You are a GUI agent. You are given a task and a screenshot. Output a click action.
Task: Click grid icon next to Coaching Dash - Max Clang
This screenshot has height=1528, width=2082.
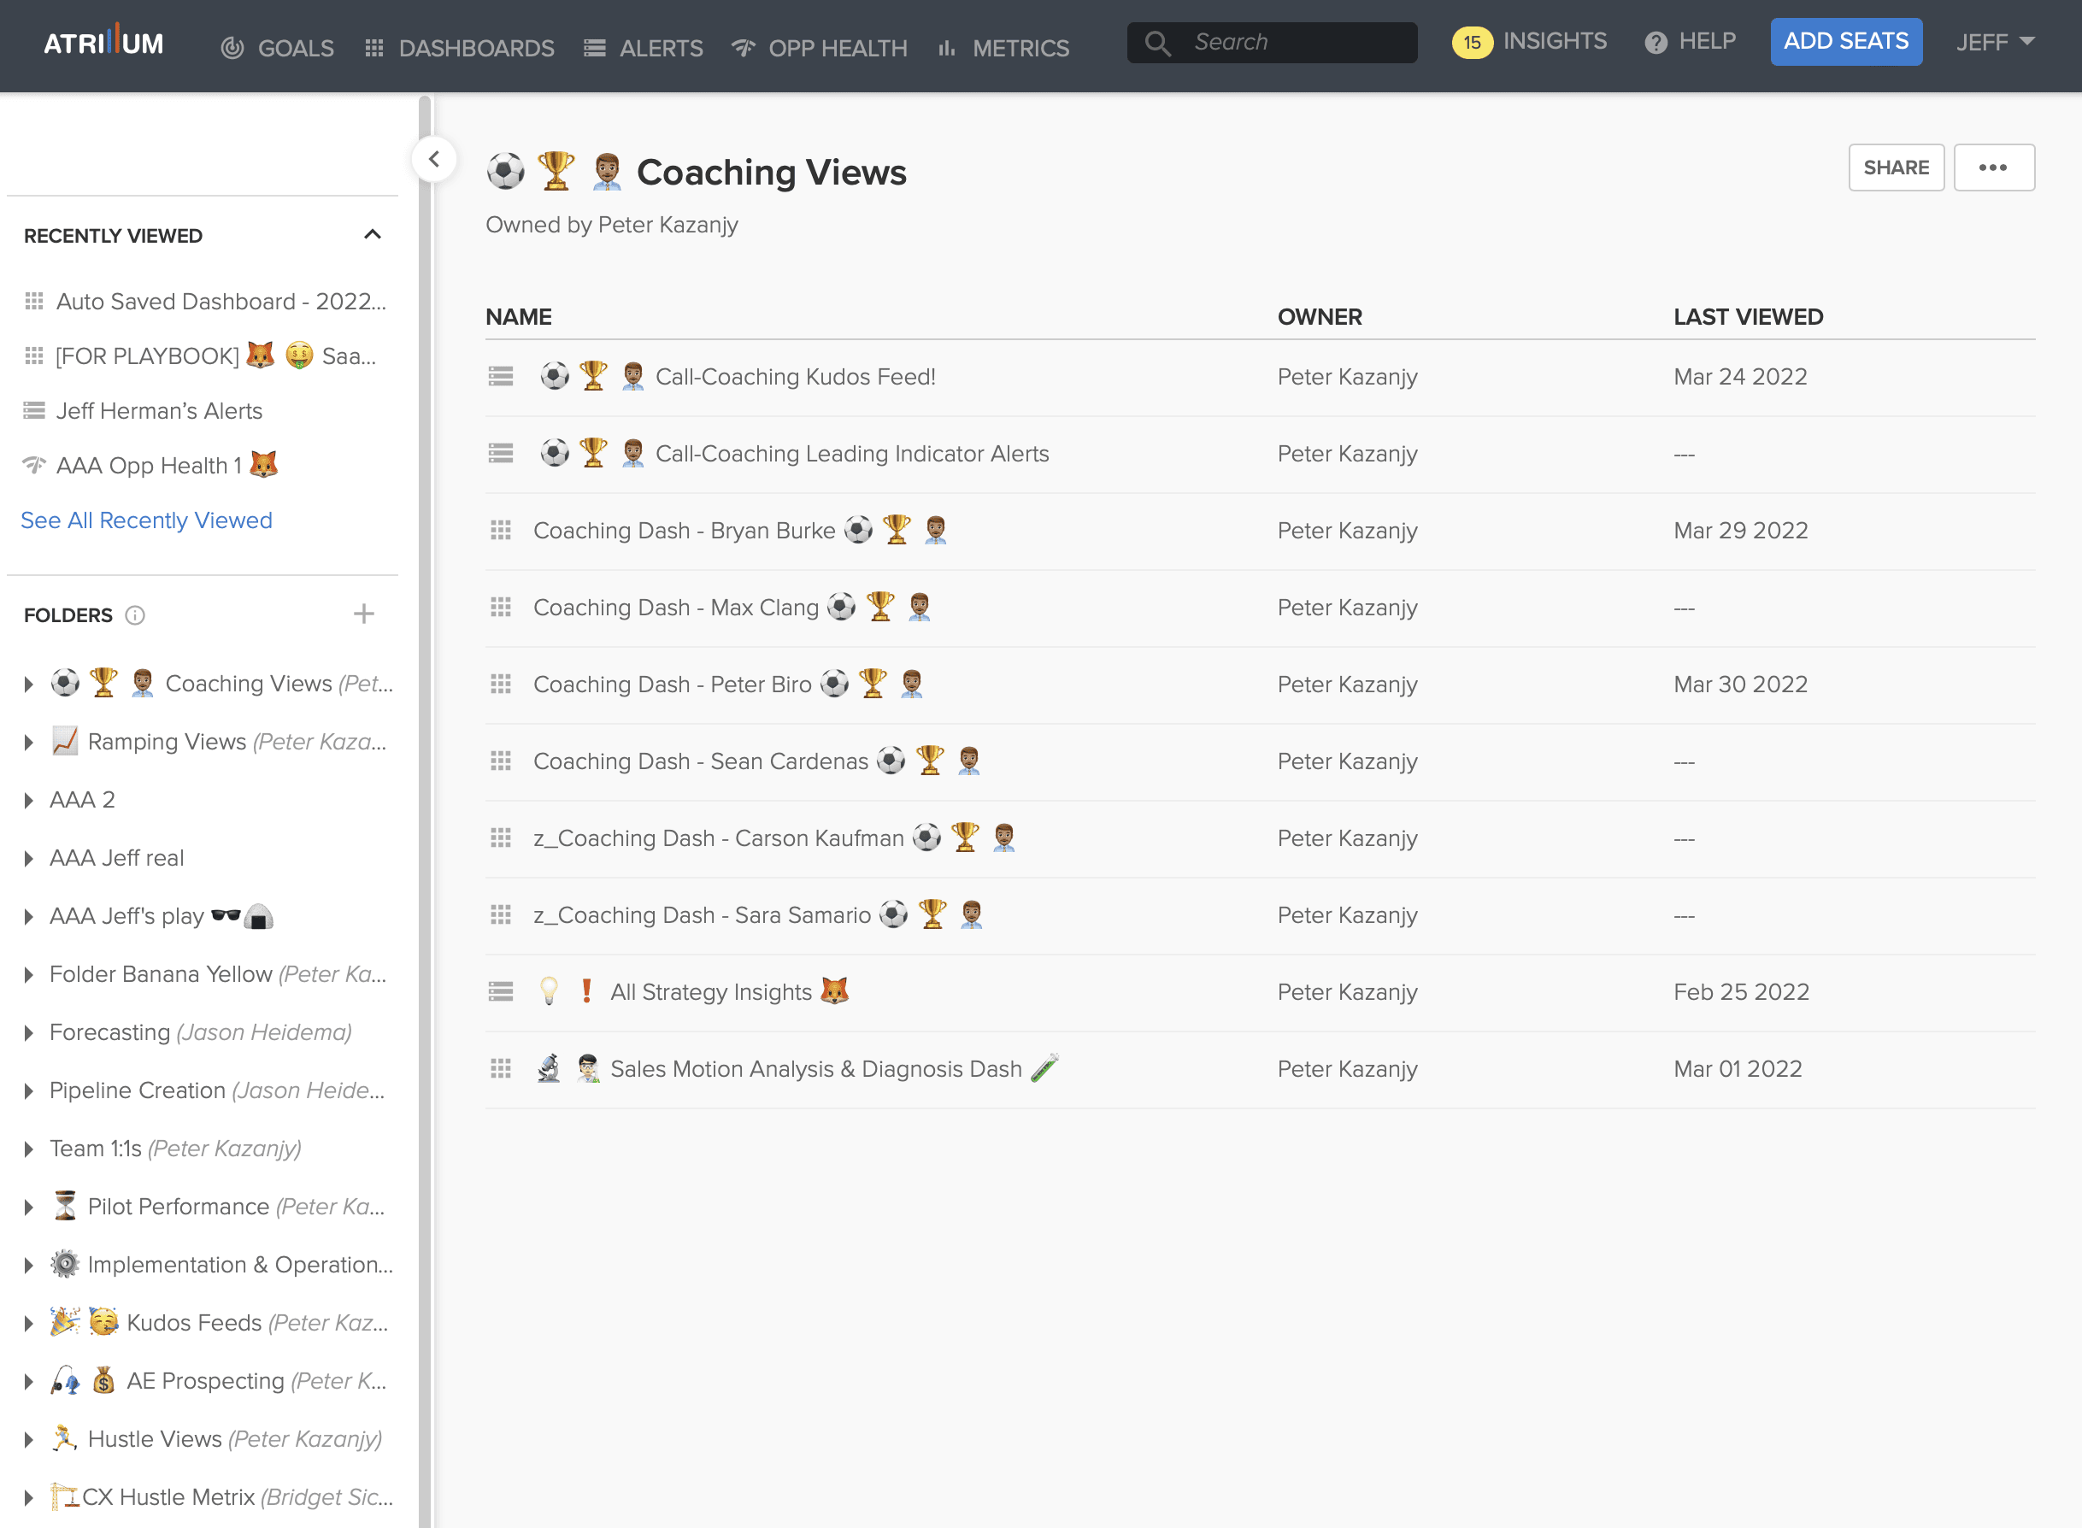(500, 607)
